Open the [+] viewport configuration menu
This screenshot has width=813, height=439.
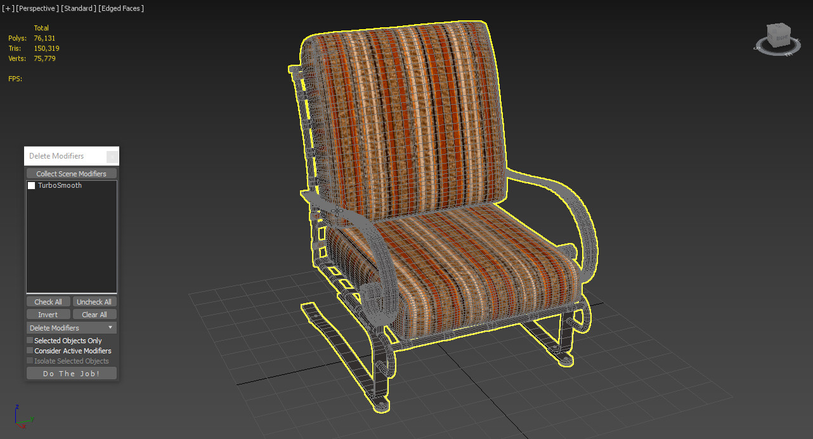pos(6,8)
